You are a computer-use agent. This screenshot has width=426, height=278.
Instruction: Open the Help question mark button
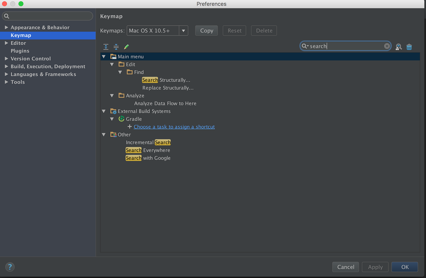(10, 267)
